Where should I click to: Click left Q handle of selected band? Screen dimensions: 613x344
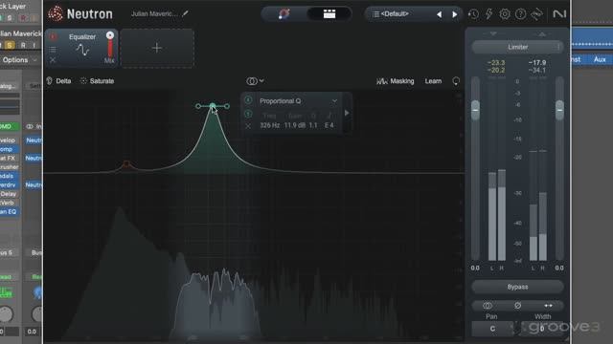click(198, 106)
